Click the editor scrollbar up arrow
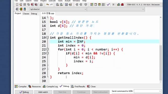Image resolution: width=168 pixels, height=94 pixels. [x=160, y=17]
